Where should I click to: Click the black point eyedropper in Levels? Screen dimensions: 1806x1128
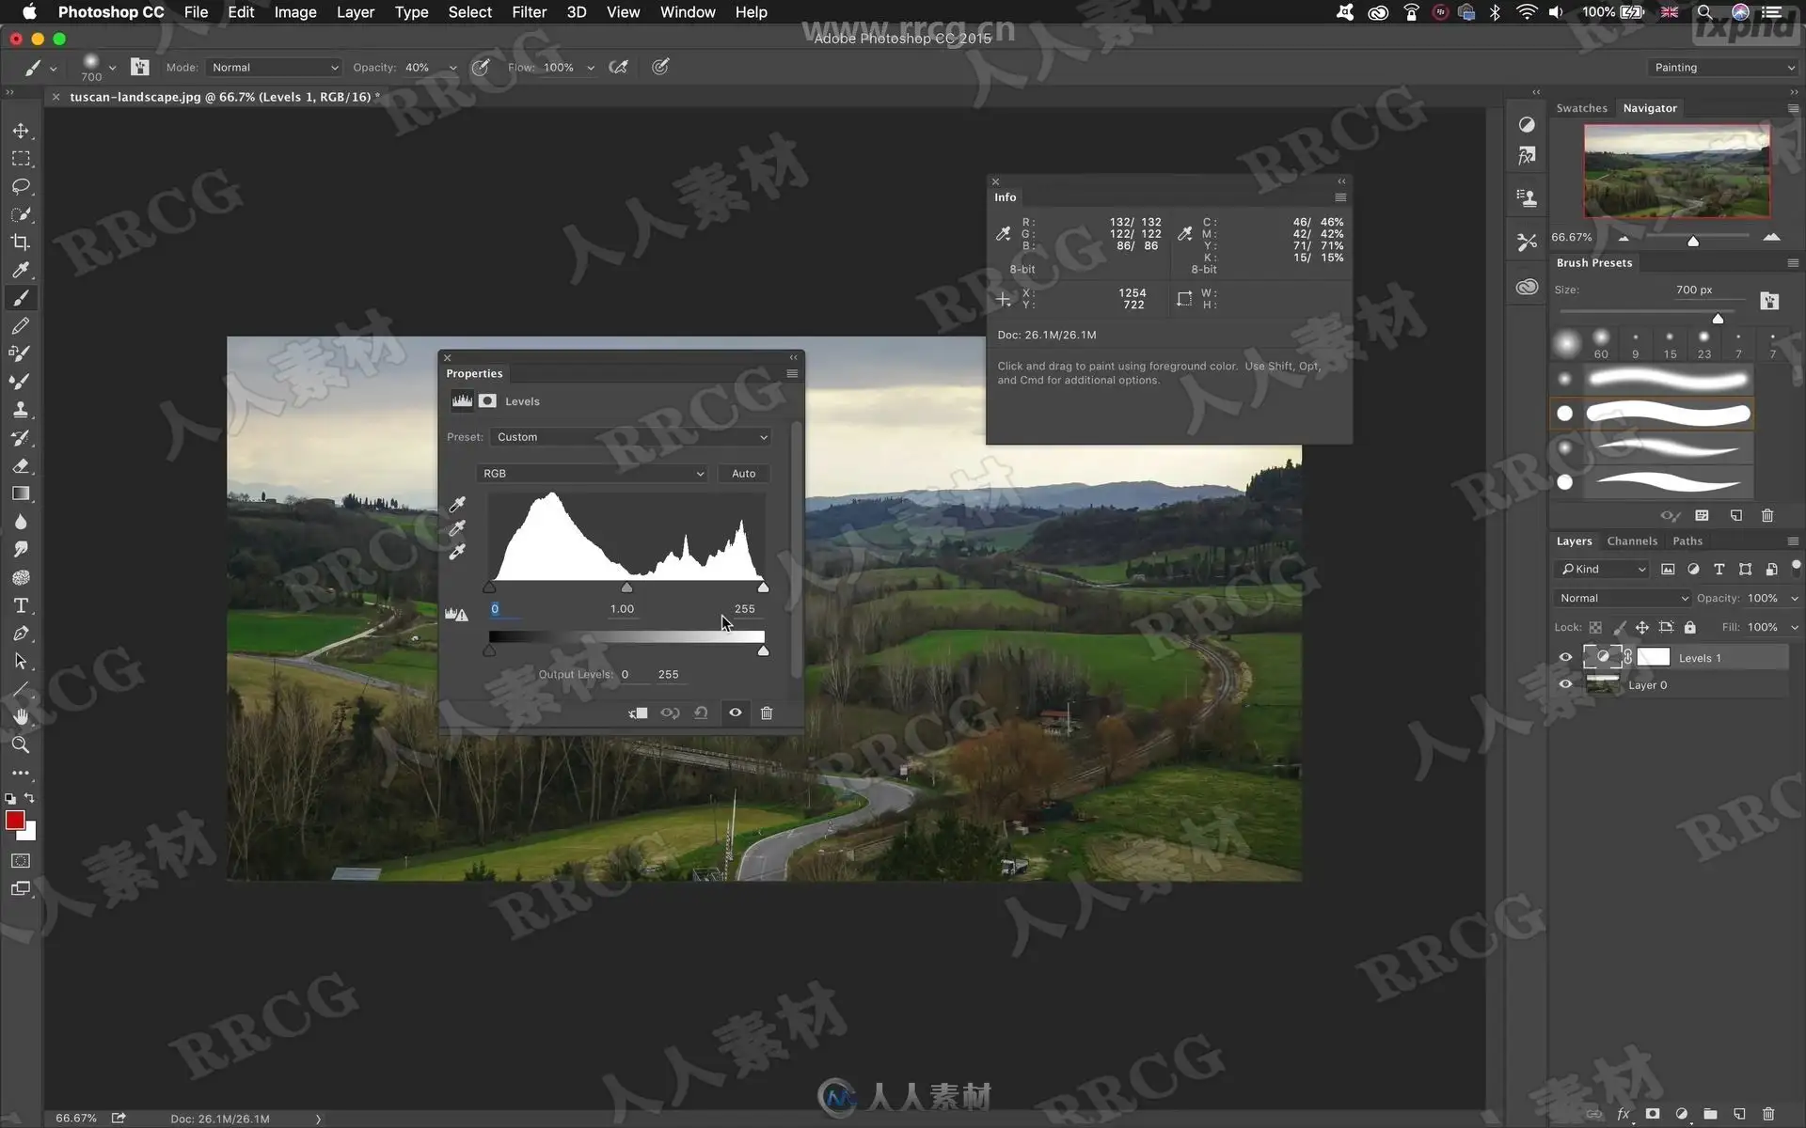point(457,505)
